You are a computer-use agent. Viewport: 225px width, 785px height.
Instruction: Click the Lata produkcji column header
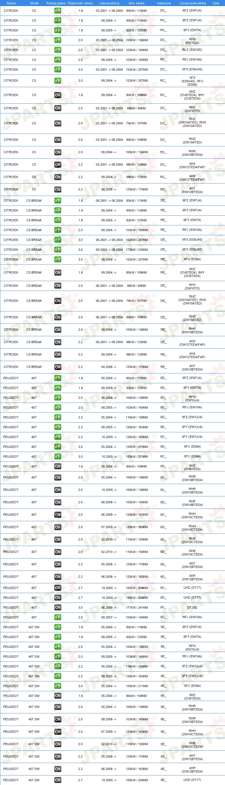click(109, 3)
